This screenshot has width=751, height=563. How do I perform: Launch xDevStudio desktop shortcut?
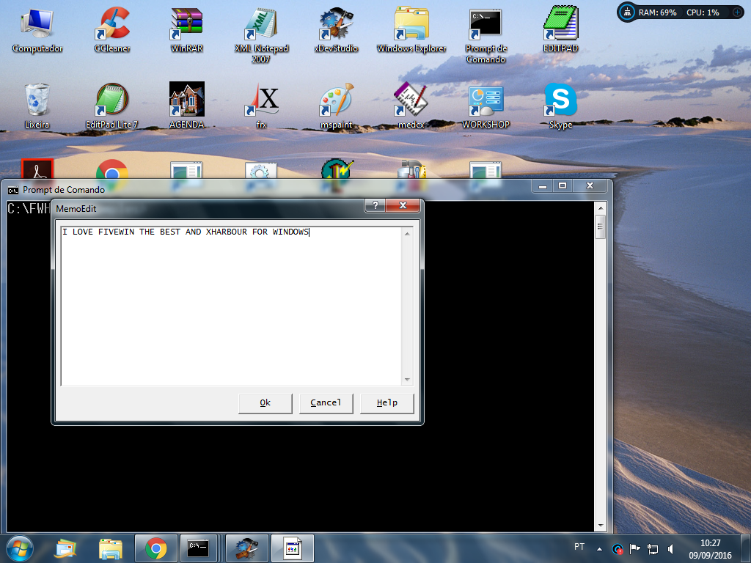(336, 29)
